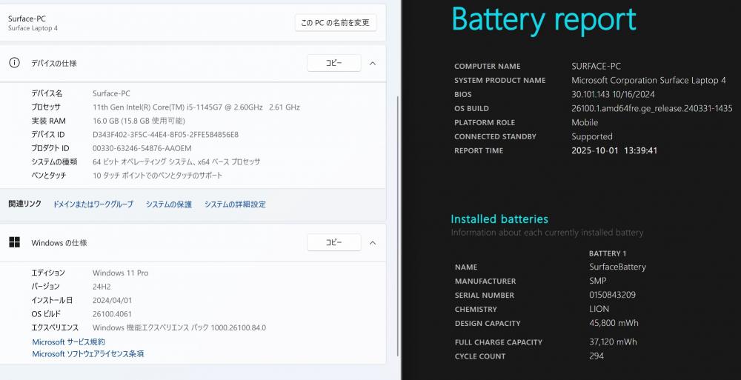
Task: Click the device specifications info icon
Action: coord(15,63)
